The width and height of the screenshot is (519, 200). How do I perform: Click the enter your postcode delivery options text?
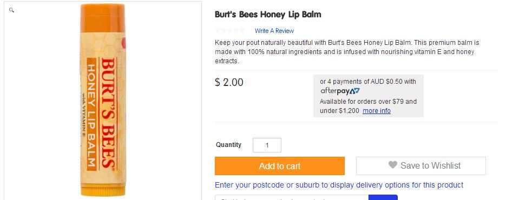tap(339, 185)
